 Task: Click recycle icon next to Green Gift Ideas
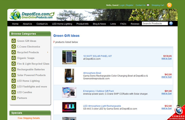tap(14, 41)
